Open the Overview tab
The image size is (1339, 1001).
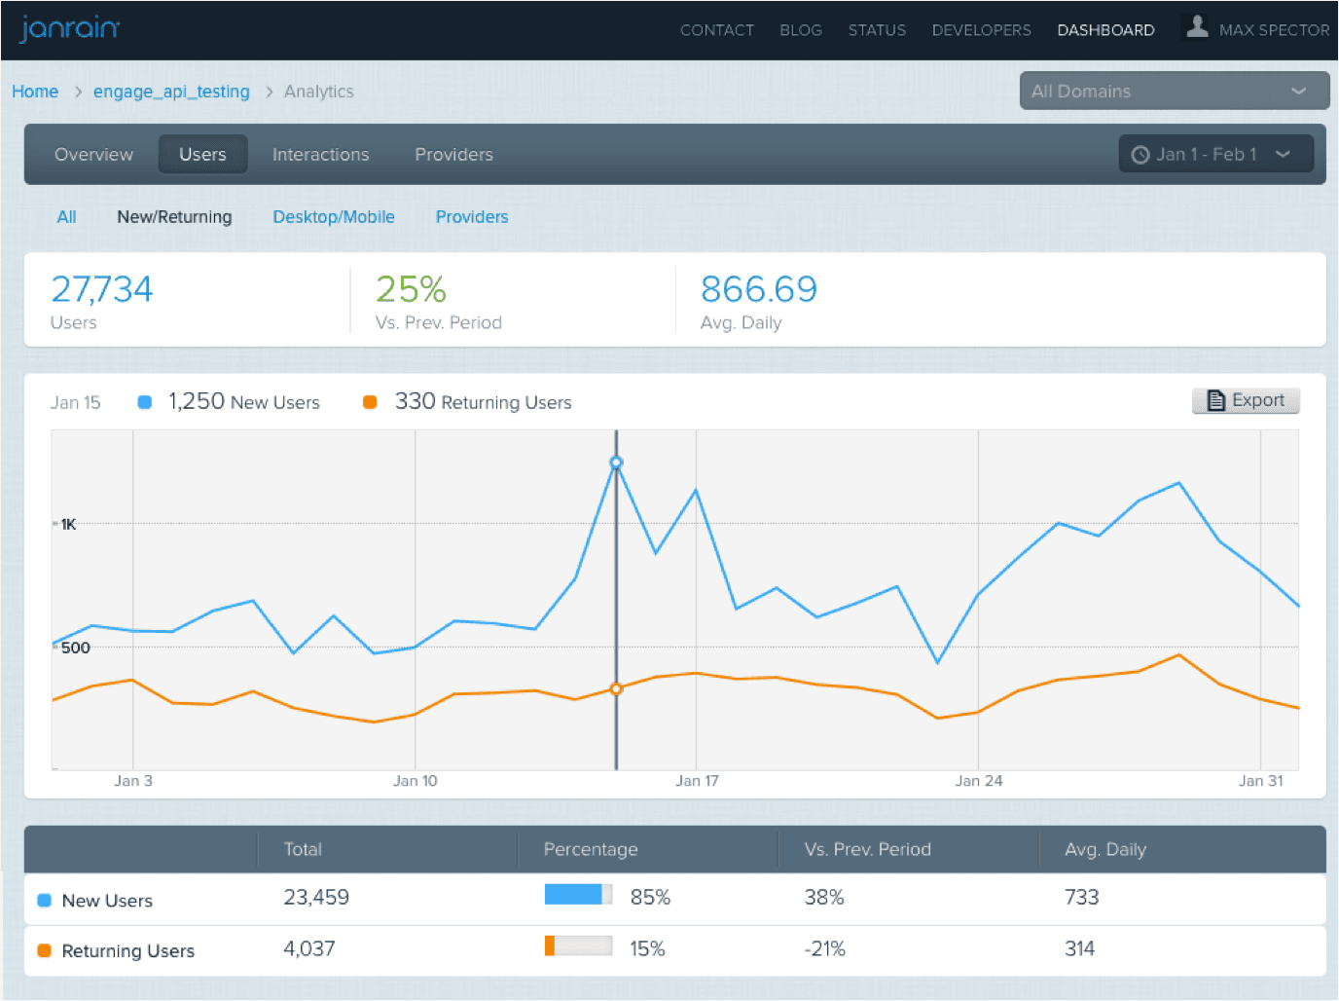point(93,155)
